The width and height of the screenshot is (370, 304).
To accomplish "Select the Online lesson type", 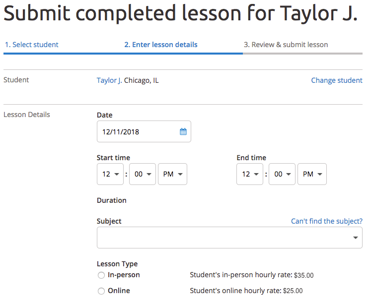I will [x=101, y=291].
